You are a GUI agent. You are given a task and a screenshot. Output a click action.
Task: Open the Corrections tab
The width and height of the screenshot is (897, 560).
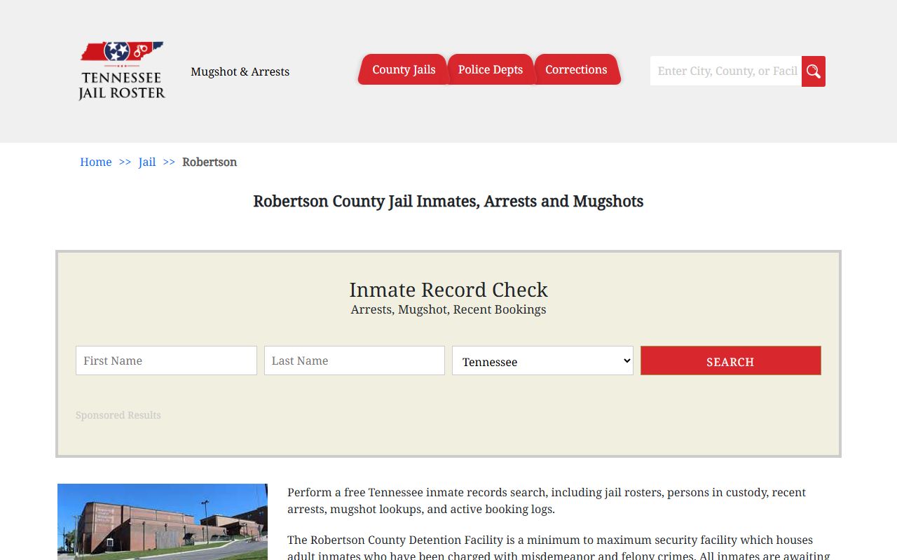[x=576, y=69]
